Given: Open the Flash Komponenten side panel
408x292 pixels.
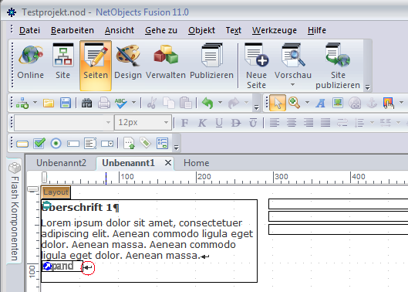Looking at the screenshot, I should 15,212.
